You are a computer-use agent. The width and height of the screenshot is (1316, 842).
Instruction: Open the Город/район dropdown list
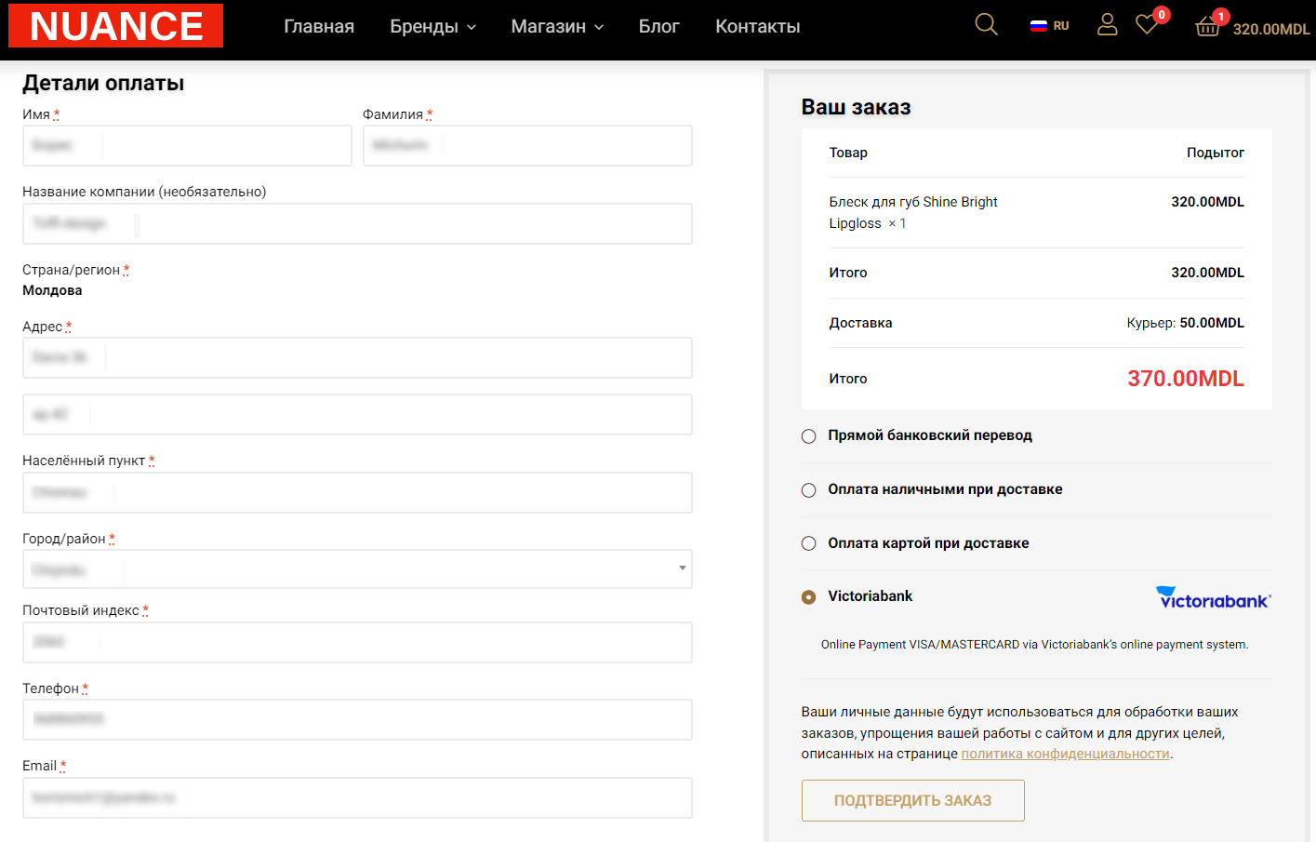point(357,568)
